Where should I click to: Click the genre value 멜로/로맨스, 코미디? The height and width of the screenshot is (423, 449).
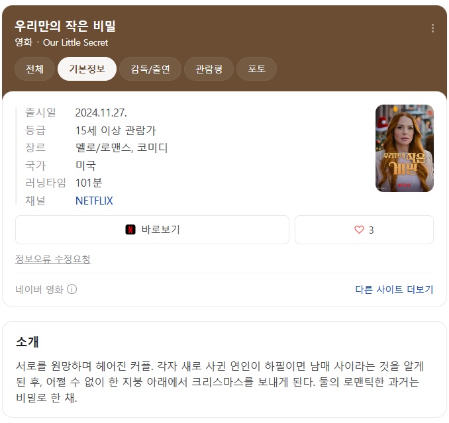click(x=121, y=148)
